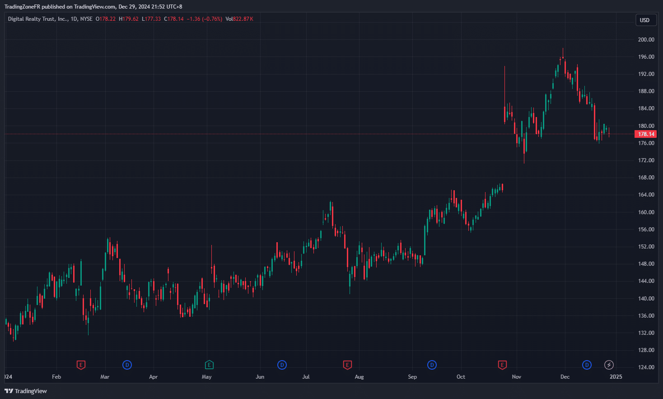Click the 192.00 price axis label
The image size is (663, 399).
point(646,74)
